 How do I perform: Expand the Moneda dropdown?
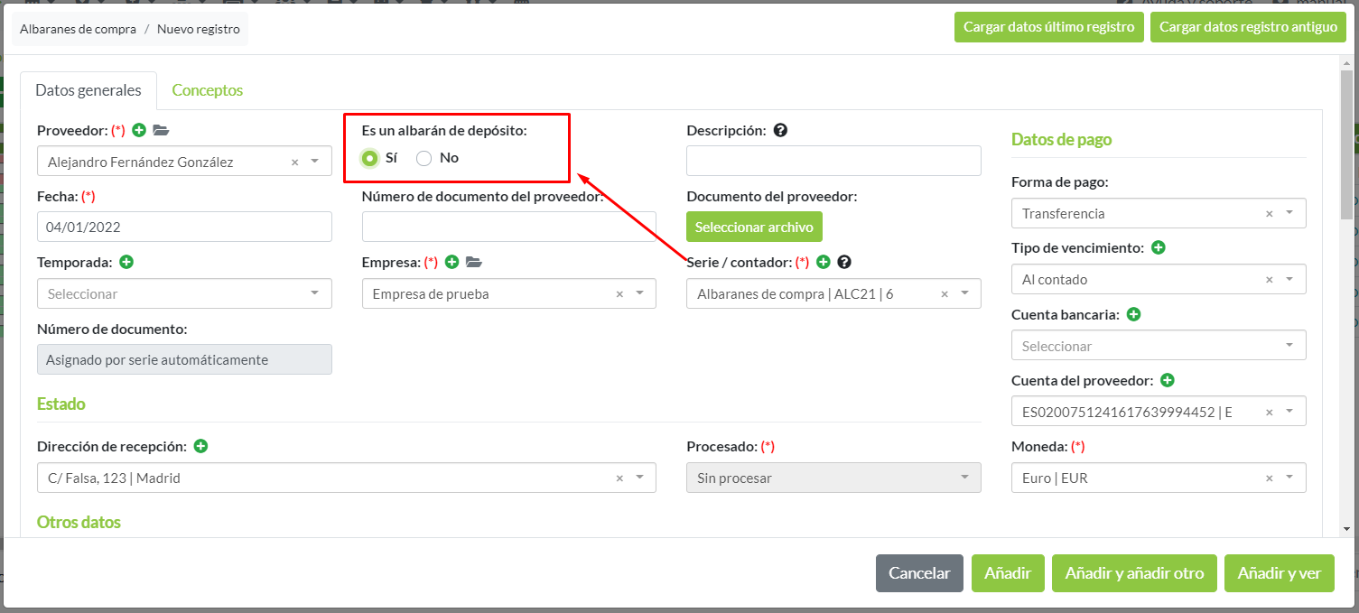(x=1289, y=478)
